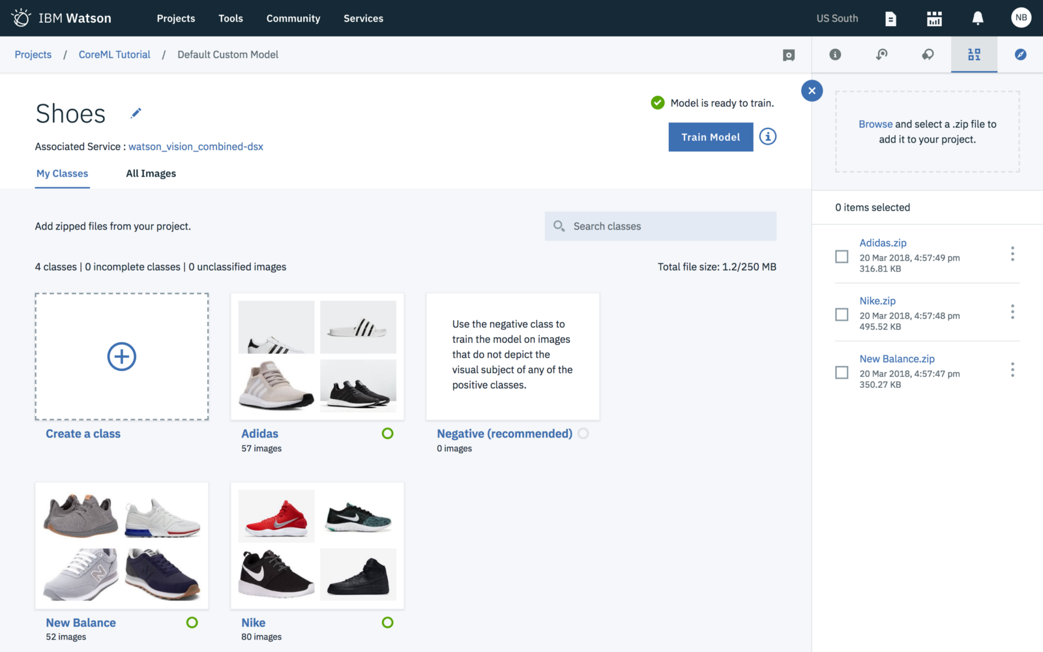Viewport: 1043px width, 652px height.
Task: Open options menu for Adidas.zip
Action: click(x=1012, y=254)
